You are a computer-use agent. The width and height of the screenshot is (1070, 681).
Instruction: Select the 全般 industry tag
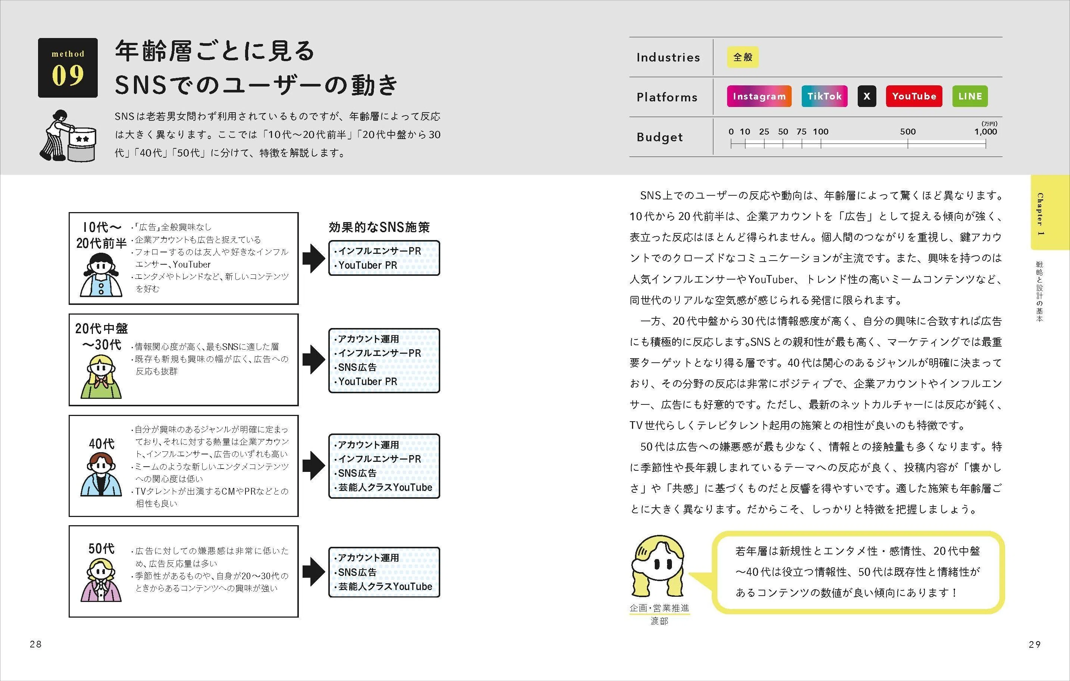(x=742, y=57)
